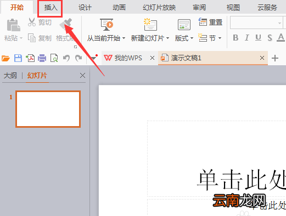Image resolution: width=286 pixels, height=216 pixels.
Task: Toggle text shadow S button
Action: pyautogui.click(x=270, y=38)
